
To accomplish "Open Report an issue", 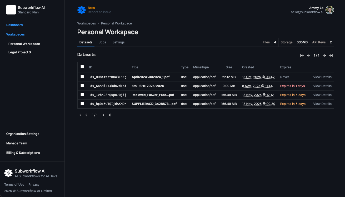I will pos(99,12).
